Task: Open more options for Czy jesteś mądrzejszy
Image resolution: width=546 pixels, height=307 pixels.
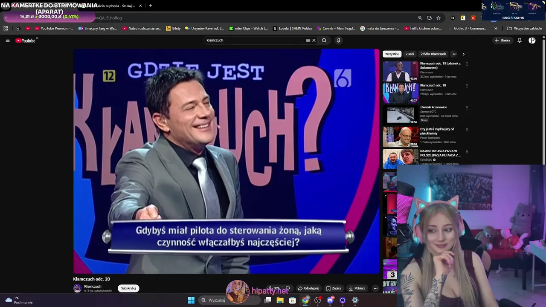Action: [467, 130]
